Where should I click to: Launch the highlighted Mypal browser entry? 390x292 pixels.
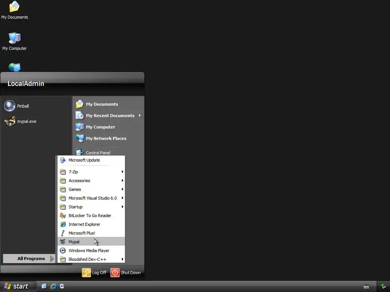click(x=91, y=242)
